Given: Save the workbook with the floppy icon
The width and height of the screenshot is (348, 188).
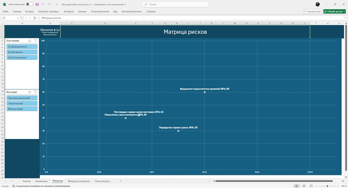Looking at the screenshot, I should 37,4.
